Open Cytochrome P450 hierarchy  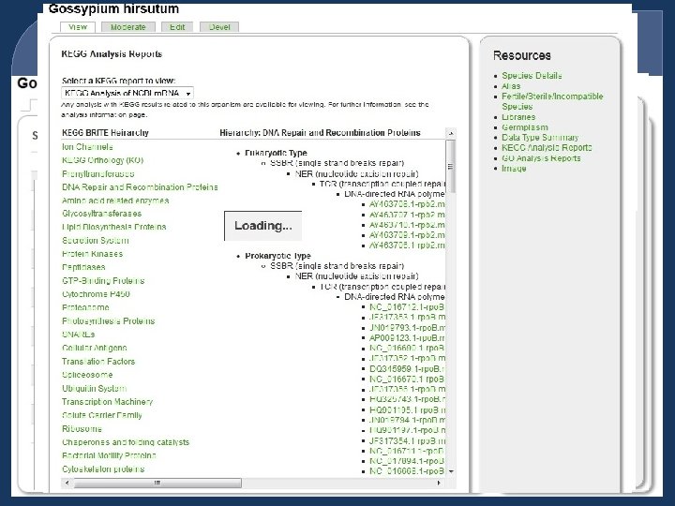click(x=96, y=294)
